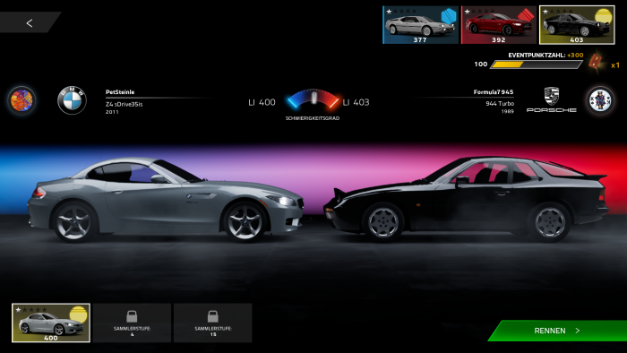Screen dimensions: 627x353
Task: Select red opponent car rated 392
Action: [499, 25]
